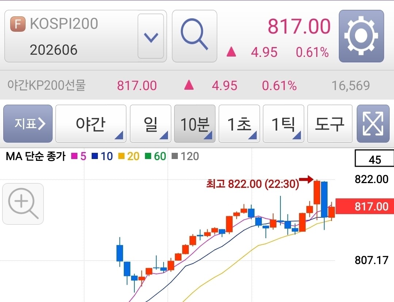Open chart settings gear icon
This screenshot has height=302, width=394.
tap(361, 36)
